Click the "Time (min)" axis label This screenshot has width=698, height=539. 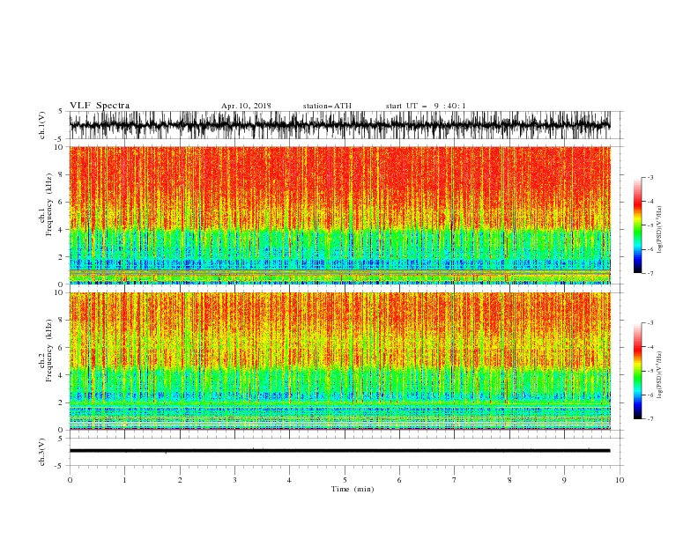(353, 489)
